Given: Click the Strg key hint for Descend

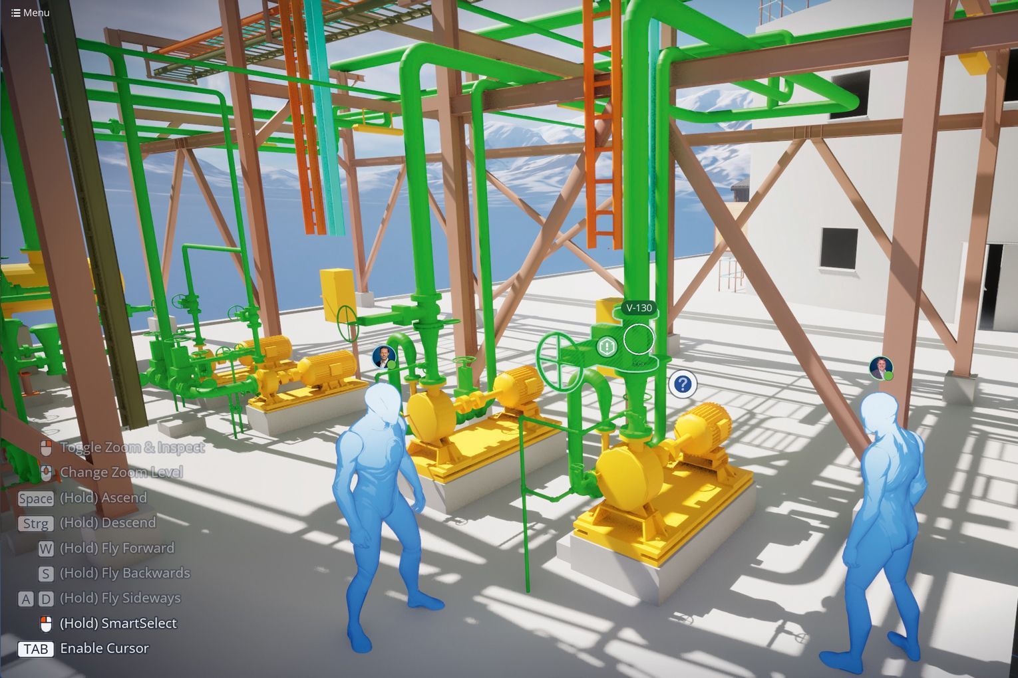Looking at the screenshot, I should pos(36,524).
